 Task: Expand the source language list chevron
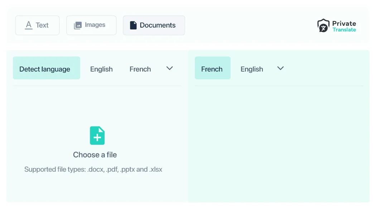click(x=170, y=68)
